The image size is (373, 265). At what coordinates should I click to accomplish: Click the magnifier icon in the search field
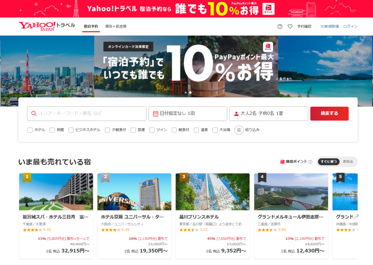coord(34,114)
